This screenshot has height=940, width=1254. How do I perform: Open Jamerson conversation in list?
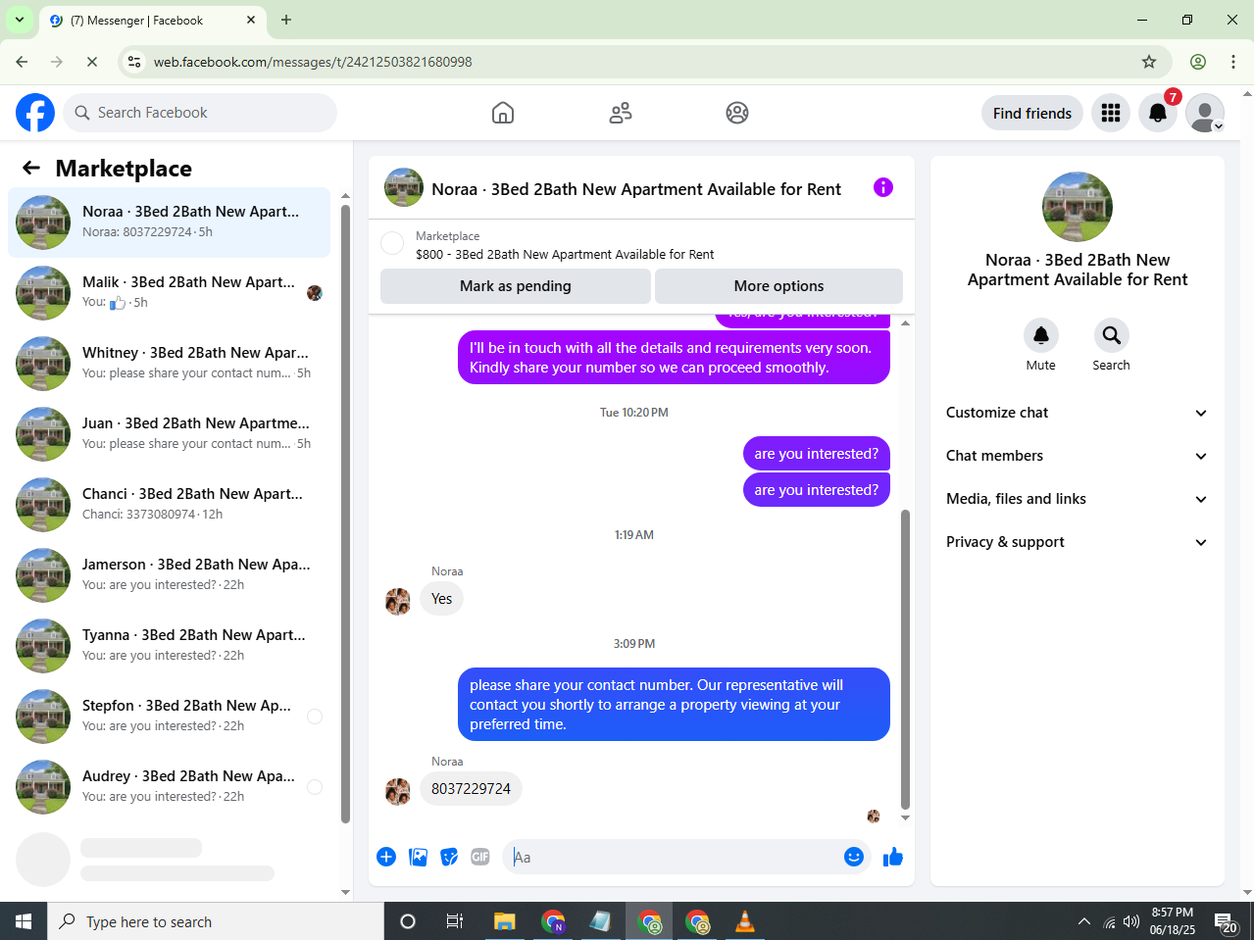[x=170, y=575]
